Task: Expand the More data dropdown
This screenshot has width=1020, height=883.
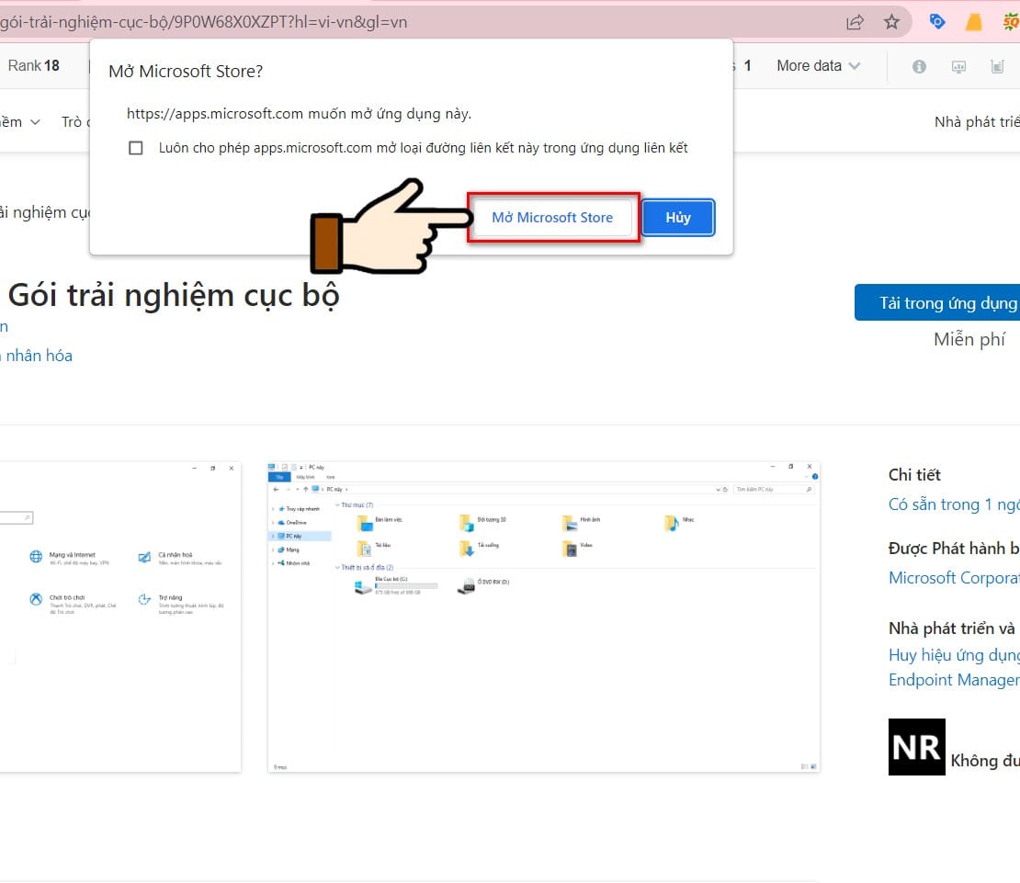Action: coord(819,65)
